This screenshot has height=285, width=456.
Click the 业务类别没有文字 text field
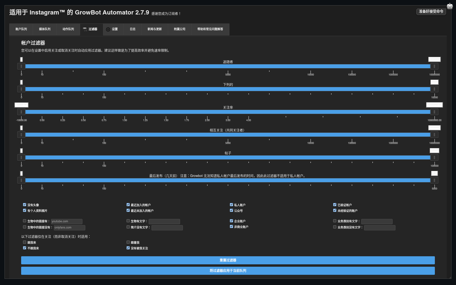pos(380,228)
